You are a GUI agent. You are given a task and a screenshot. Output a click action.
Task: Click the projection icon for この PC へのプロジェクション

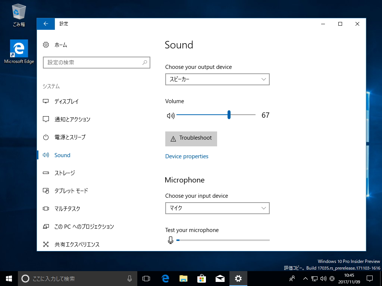(46, 226)
